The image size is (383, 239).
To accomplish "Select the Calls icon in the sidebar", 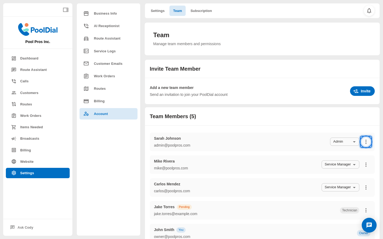I will pos(14,81).
